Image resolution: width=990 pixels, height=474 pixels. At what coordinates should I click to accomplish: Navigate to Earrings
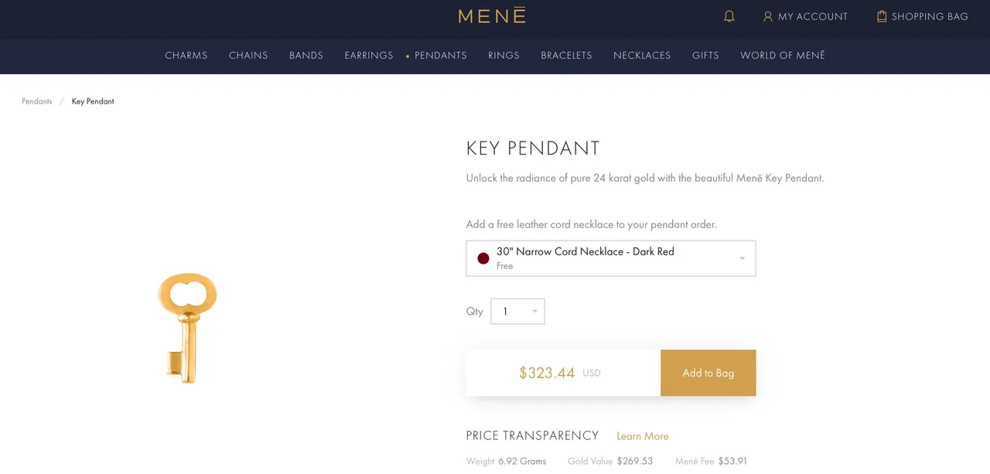click(x=369, y=56)
